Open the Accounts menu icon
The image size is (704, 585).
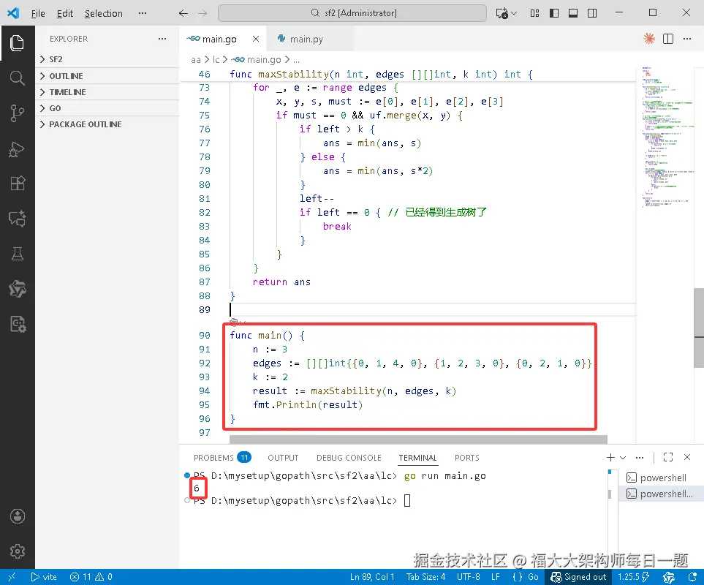[17, 516]
